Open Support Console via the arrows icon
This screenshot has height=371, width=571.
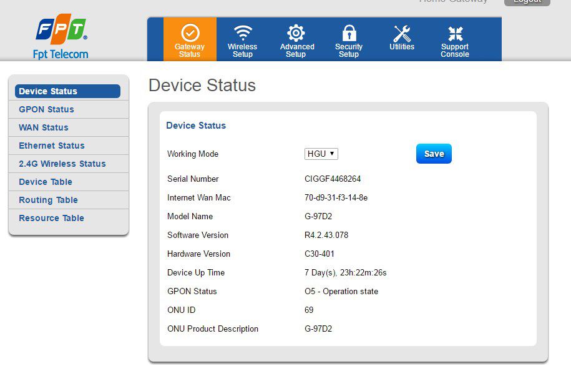click(x=455, y=33)
